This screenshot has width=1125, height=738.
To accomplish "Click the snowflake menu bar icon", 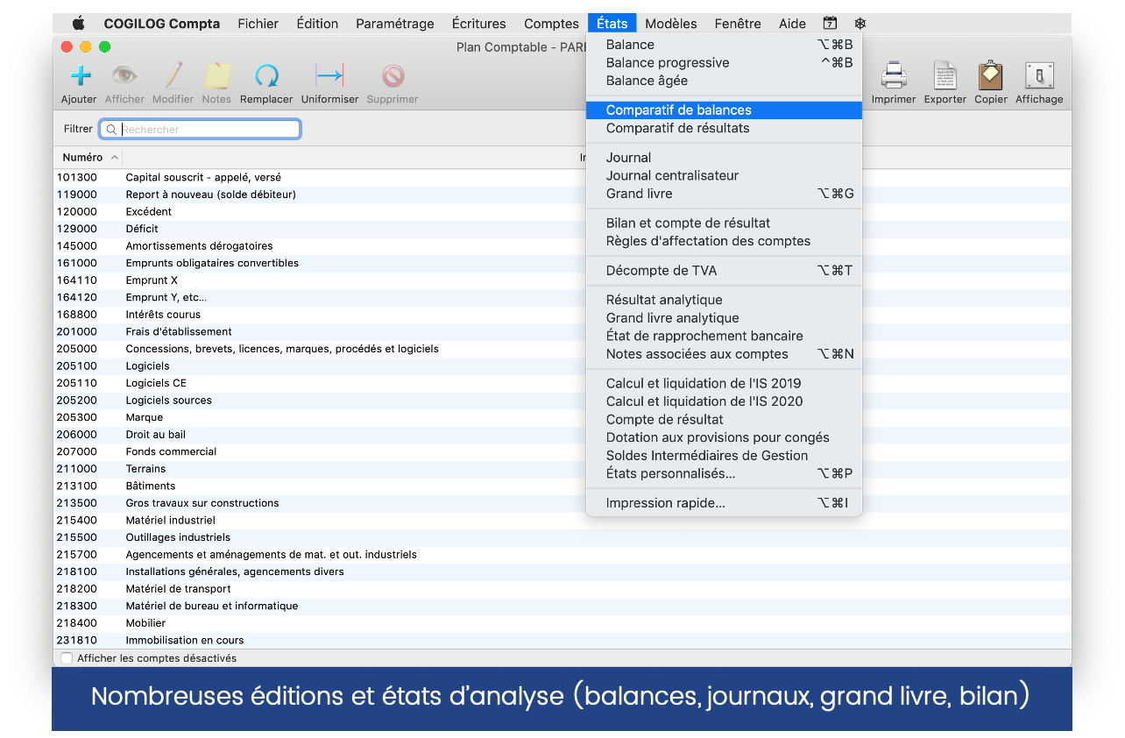I will [860, 24].
